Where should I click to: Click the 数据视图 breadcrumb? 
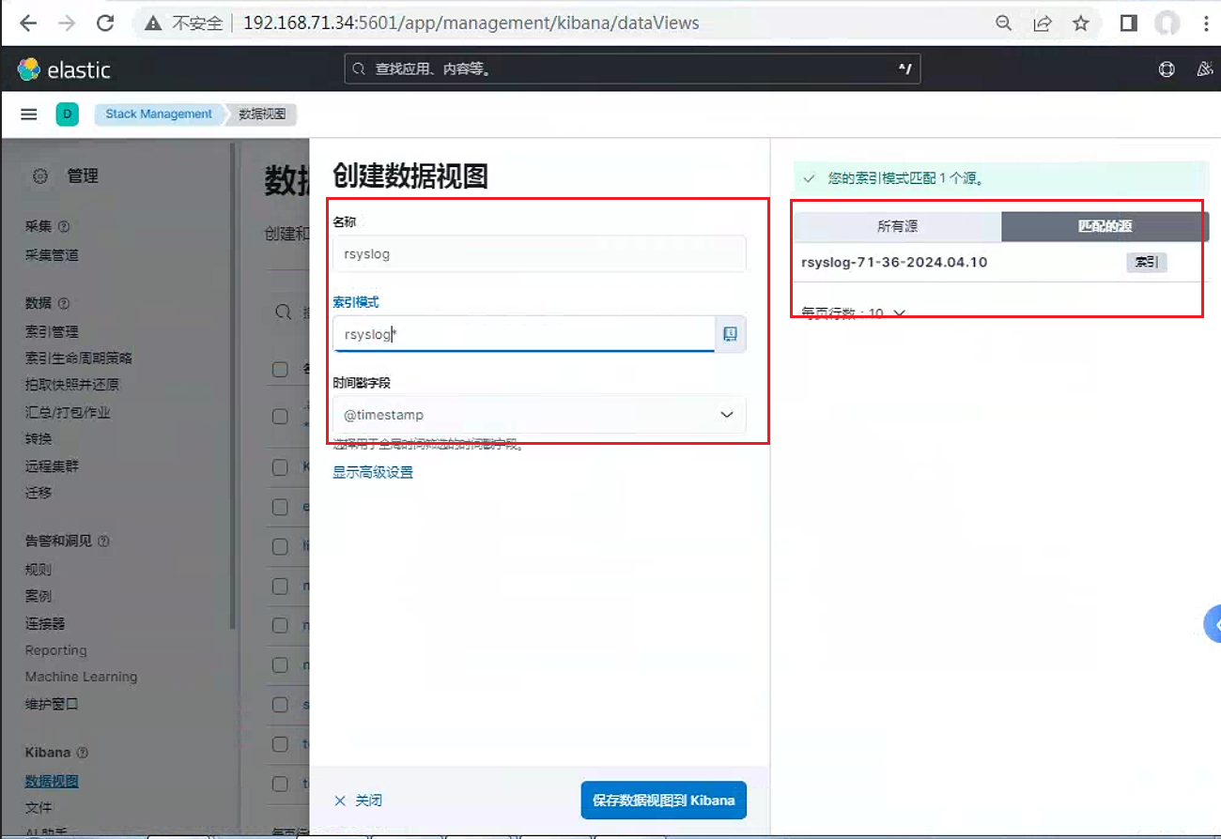click(x=260, y=114)
